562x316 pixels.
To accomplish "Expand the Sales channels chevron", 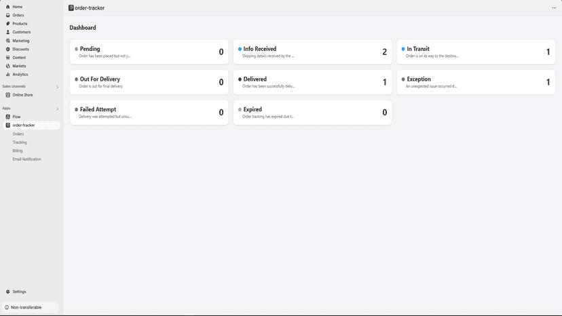I will (57, 87).
